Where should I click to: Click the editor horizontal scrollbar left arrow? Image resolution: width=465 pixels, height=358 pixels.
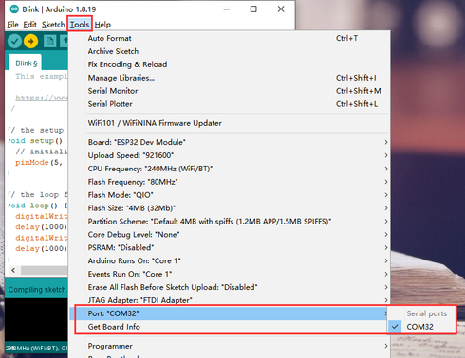[x=13, y=270]
